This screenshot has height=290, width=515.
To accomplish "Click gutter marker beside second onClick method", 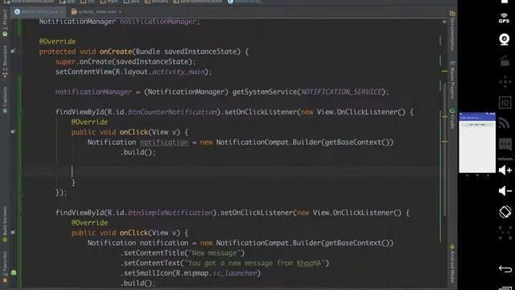I will [x=13, y=233].
